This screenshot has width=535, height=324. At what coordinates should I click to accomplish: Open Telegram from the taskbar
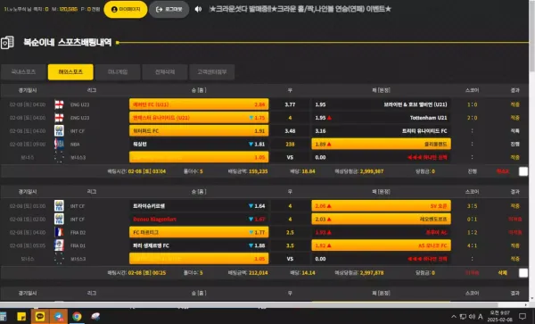click(x=59, y=317)
